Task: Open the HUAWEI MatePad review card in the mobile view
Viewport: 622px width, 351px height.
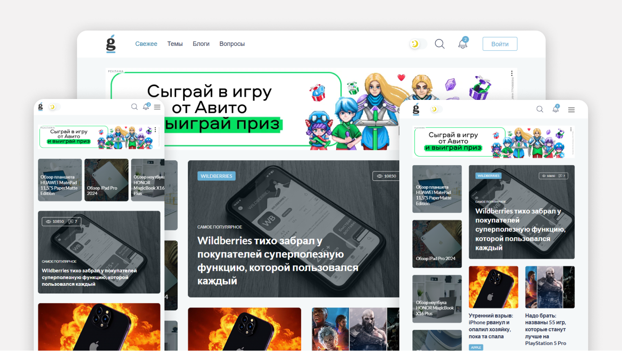Action: [60, 180]
